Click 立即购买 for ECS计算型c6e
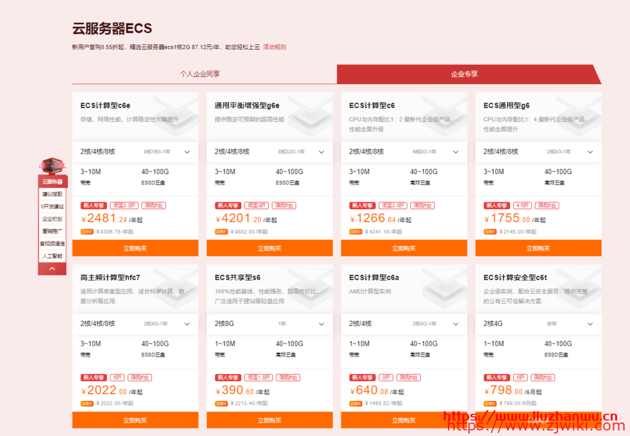The width and height of the screenshot is (630, 436). [135, 248]
